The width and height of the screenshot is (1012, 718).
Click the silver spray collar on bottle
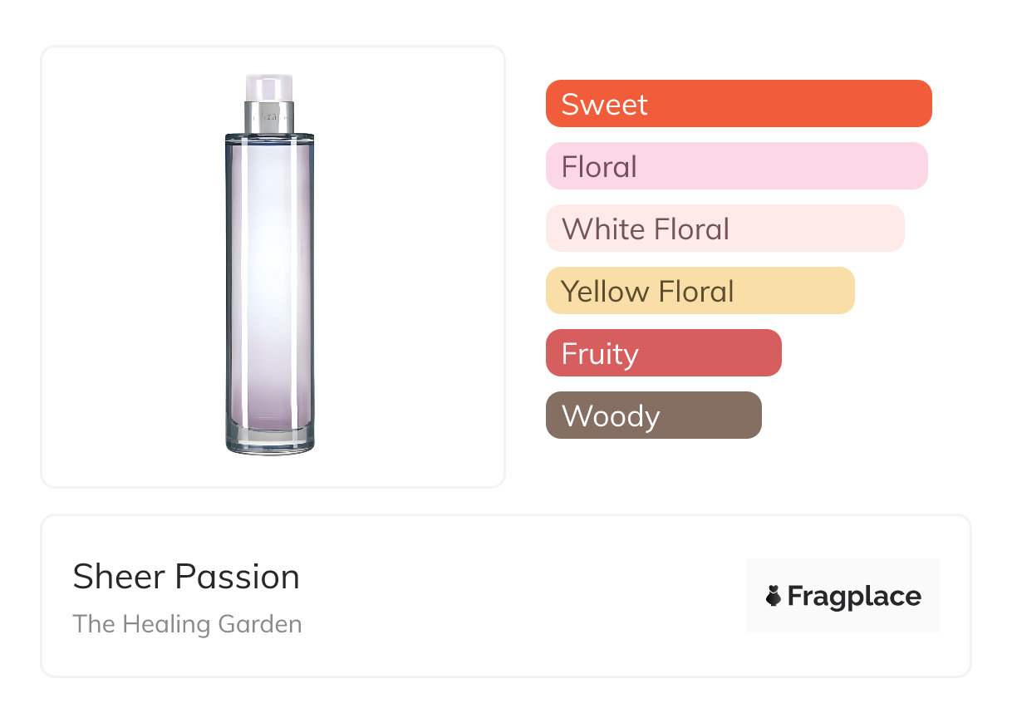(x=269, y=117)
